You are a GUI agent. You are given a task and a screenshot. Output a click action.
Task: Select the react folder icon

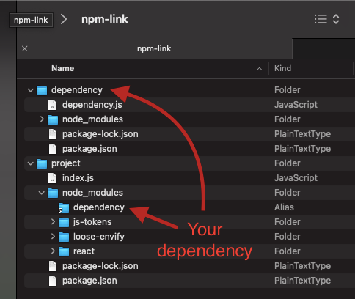point(64,251)
